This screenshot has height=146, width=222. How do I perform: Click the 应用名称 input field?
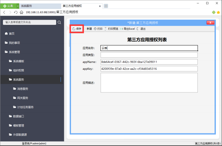(x=149, y=48)
